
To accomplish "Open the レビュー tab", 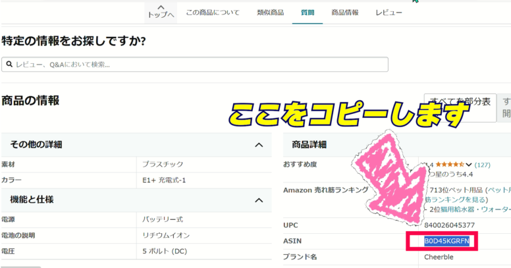I will 389,13.
